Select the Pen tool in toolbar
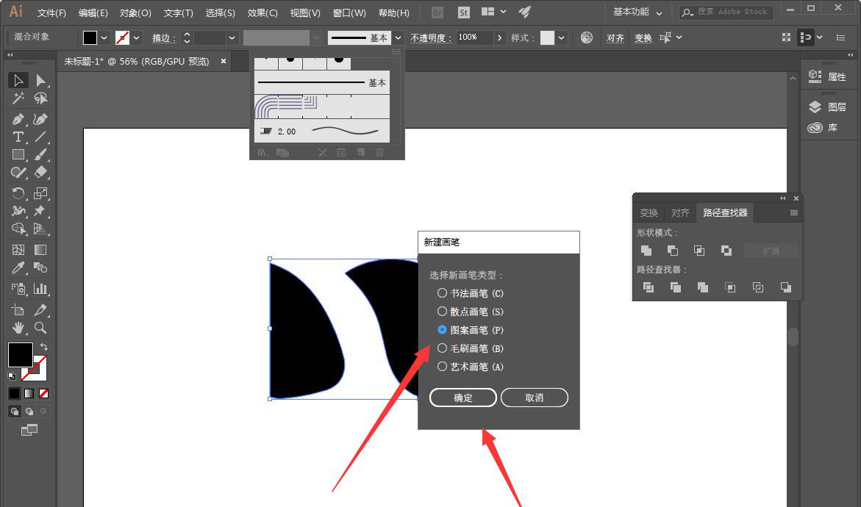 18,119
